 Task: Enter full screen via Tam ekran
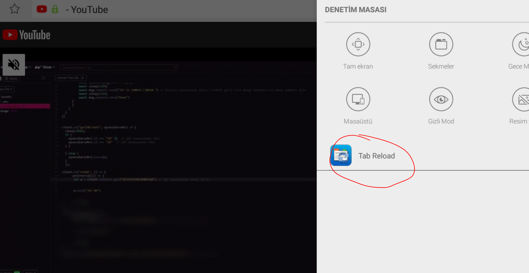[358, 44]
